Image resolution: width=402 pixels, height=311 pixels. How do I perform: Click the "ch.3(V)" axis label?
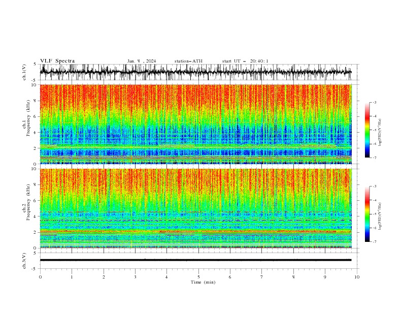(24, 261)
